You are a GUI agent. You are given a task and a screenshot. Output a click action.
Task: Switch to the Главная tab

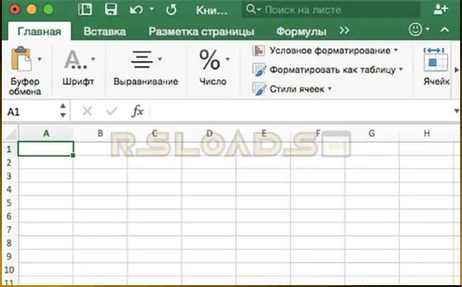39,31
